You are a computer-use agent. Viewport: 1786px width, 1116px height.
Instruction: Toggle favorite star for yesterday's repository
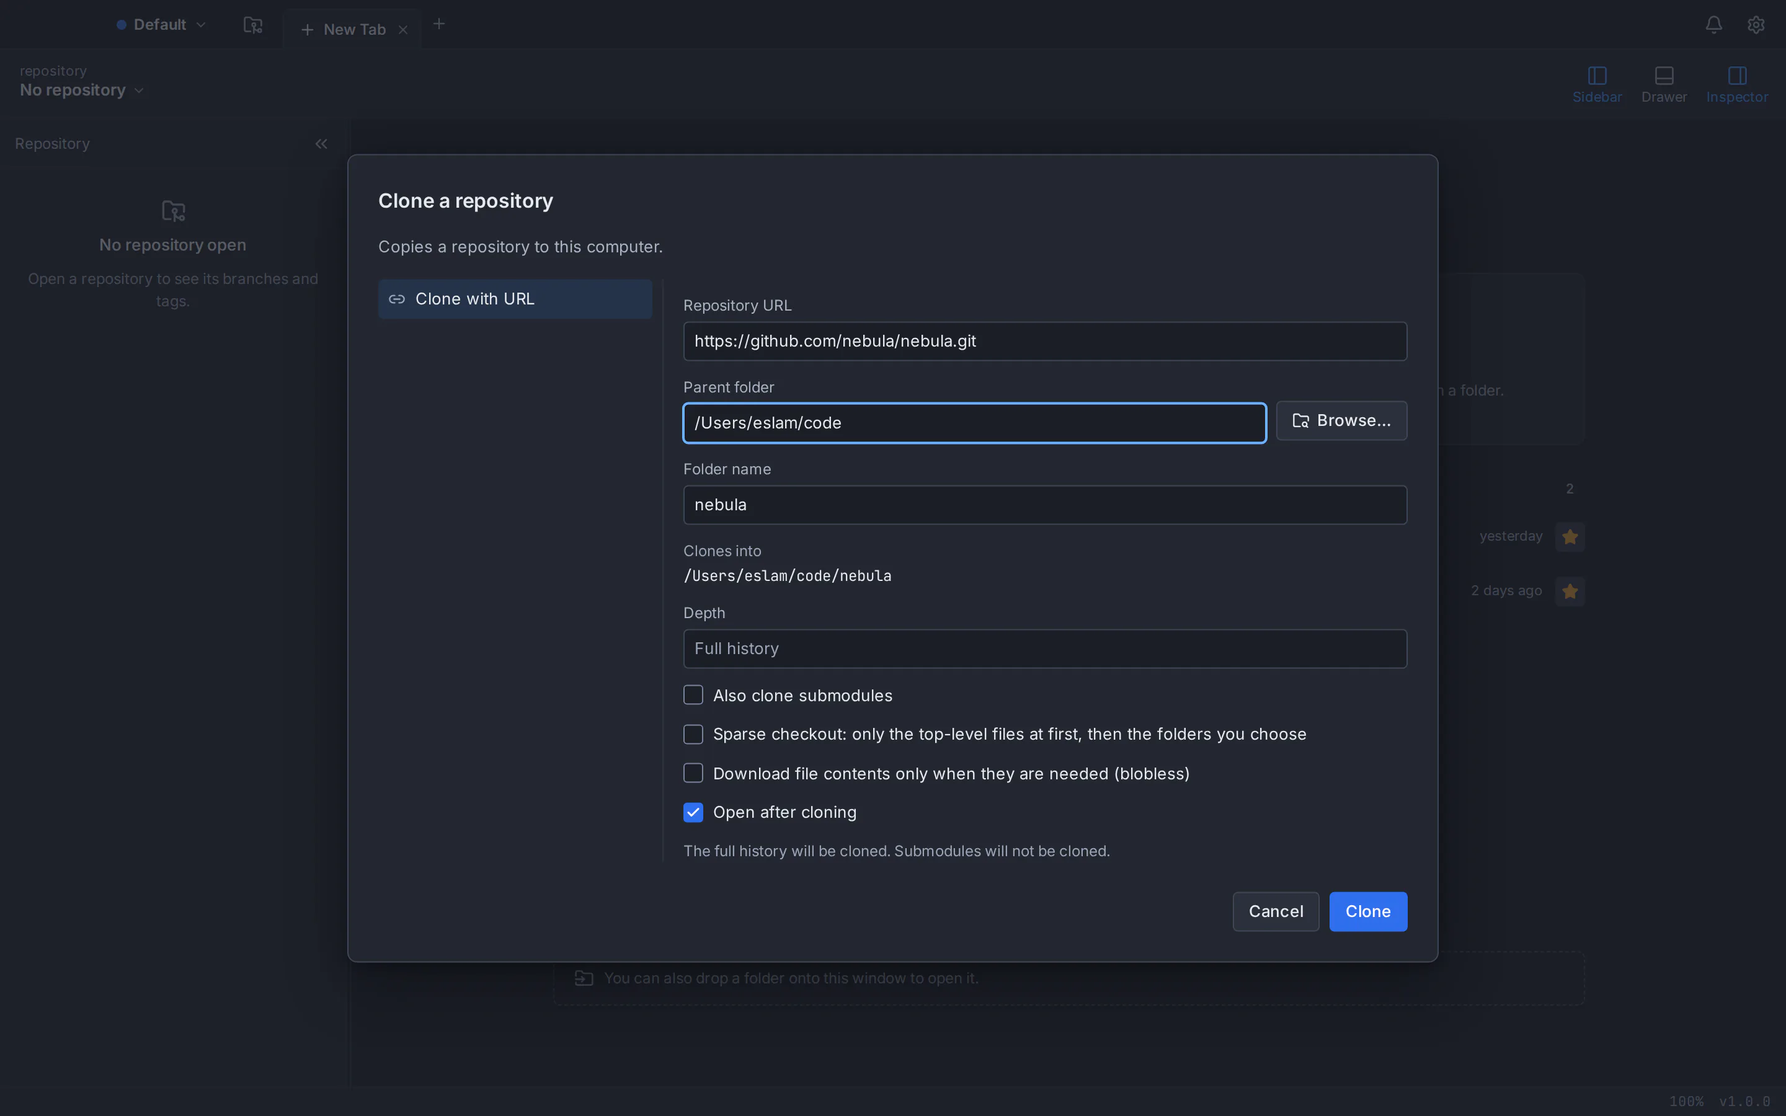point(1570,536)
